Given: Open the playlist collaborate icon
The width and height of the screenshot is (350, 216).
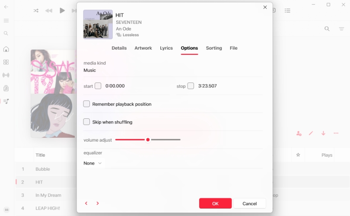Looking at the screenshot, I should [x=299, y=133].
